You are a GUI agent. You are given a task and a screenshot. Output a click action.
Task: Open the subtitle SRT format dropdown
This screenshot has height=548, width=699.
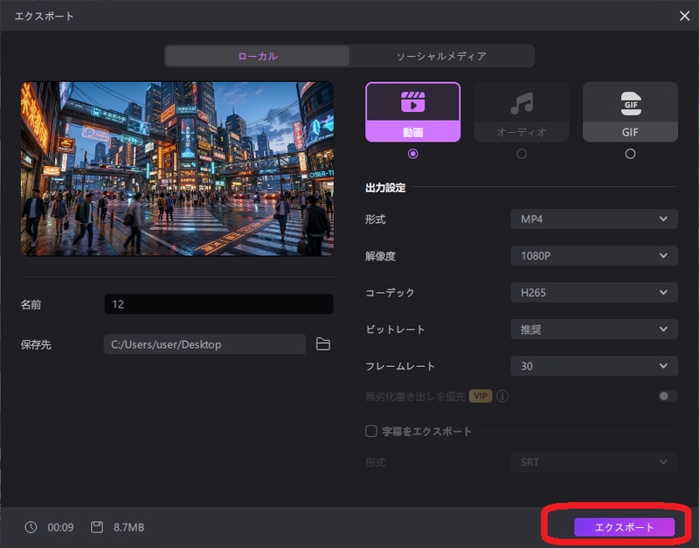coord(594,462)
